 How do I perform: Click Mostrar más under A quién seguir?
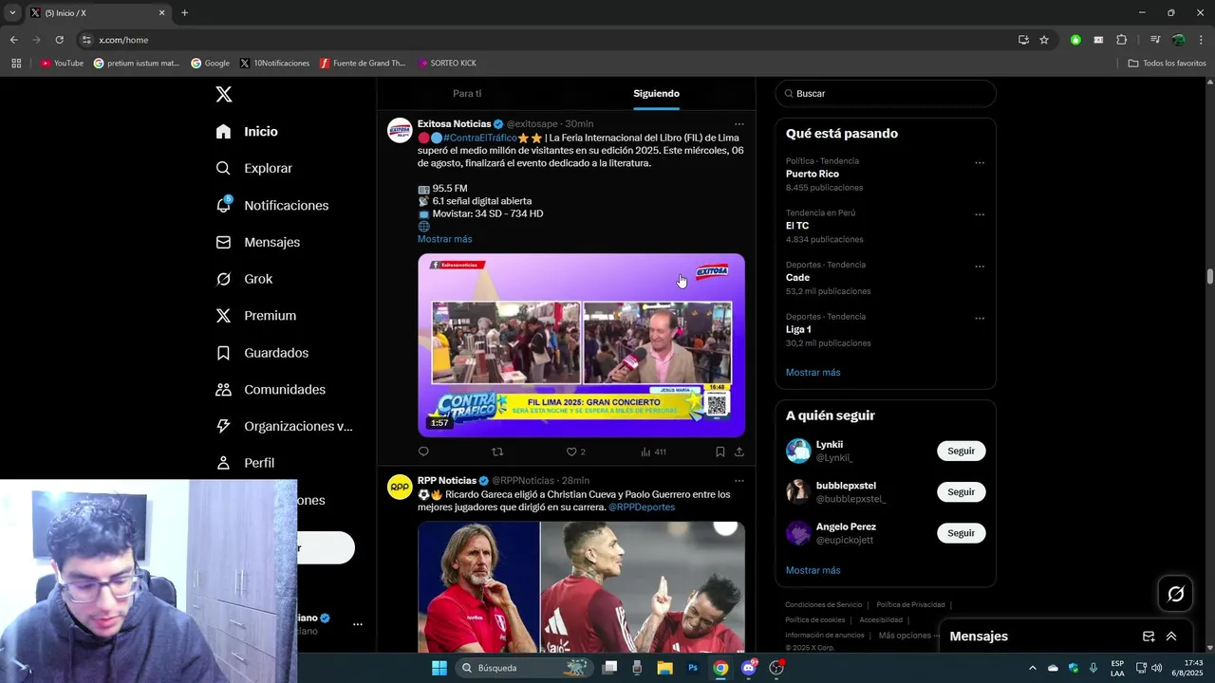tap(813, 571)
